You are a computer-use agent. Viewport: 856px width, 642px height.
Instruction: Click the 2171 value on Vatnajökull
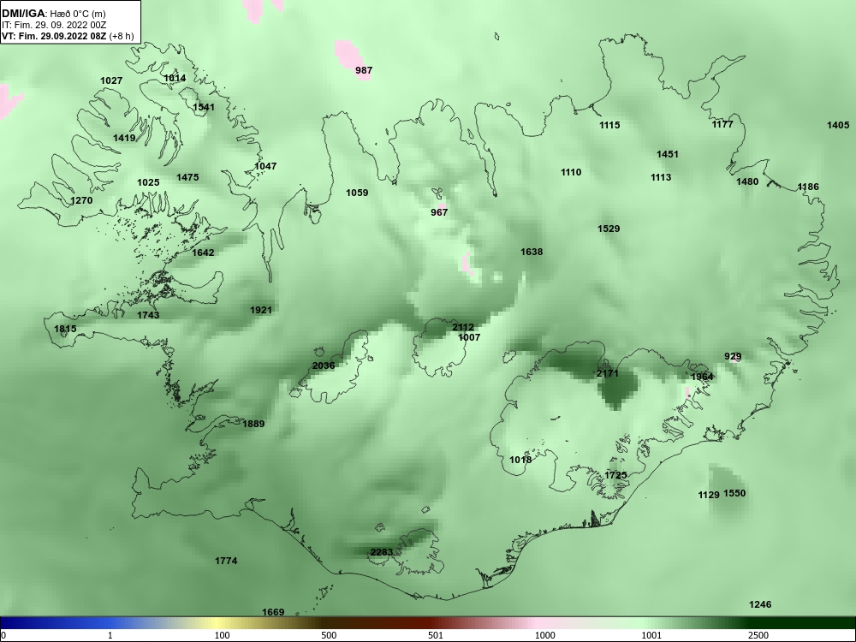608,373
